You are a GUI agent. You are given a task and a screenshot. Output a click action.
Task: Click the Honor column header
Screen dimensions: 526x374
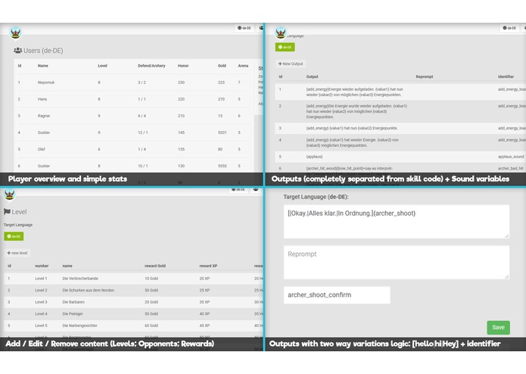183,66
